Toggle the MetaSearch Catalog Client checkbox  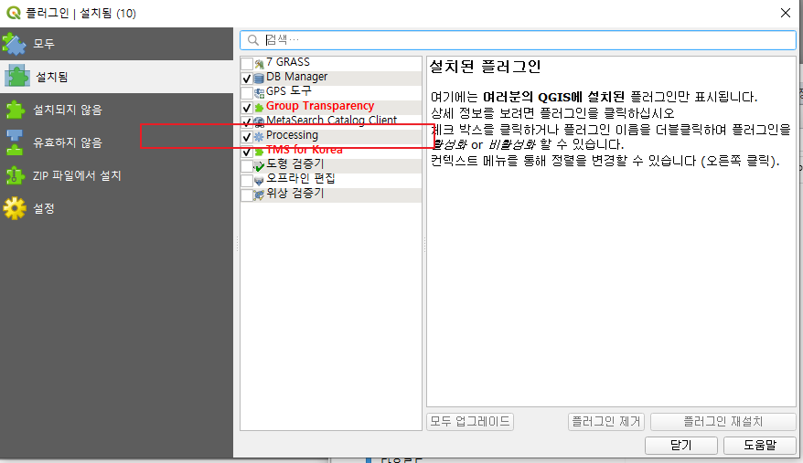pos(247,121)
